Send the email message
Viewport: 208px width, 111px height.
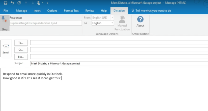pos(6,48)
